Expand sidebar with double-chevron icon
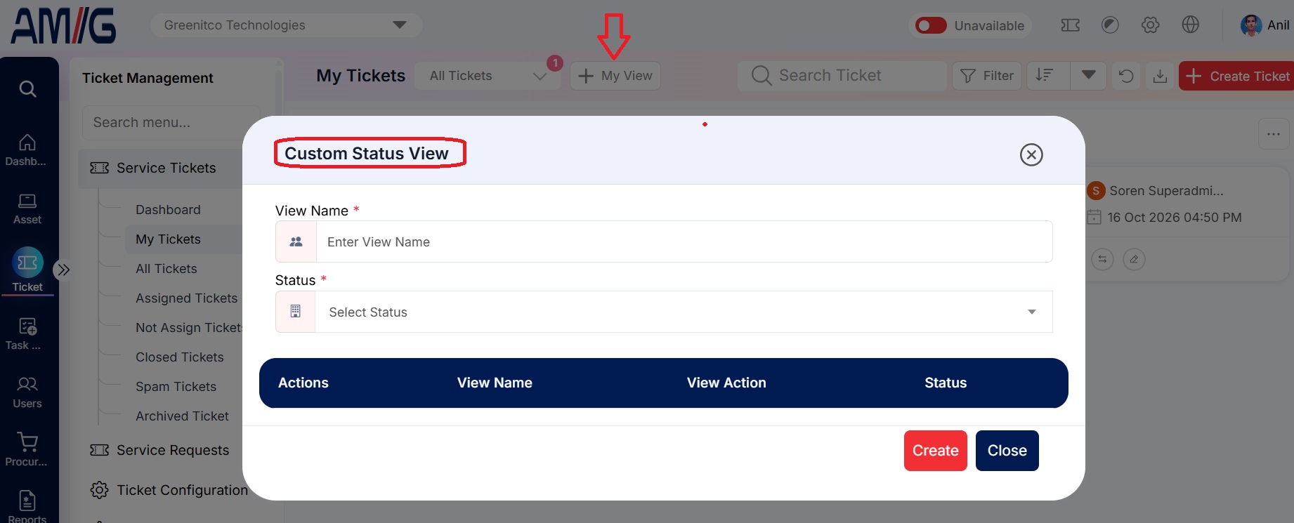 [x=64, y=270]
